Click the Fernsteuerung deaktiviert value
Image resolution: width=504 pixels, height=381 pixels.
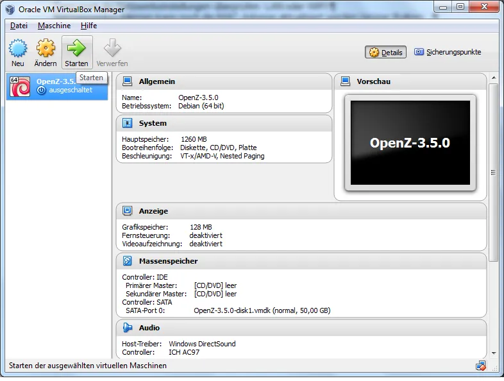(206, 235)
